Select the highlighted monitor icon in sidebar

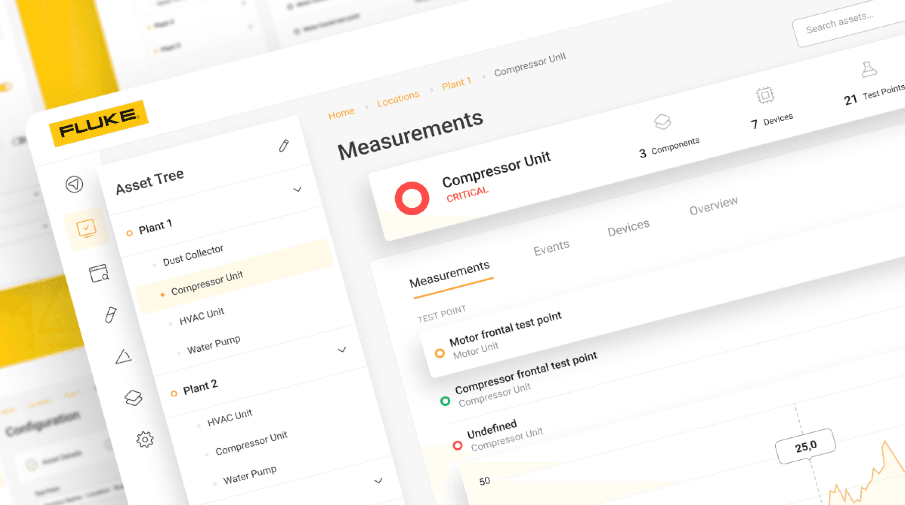[x=86, y=228]
